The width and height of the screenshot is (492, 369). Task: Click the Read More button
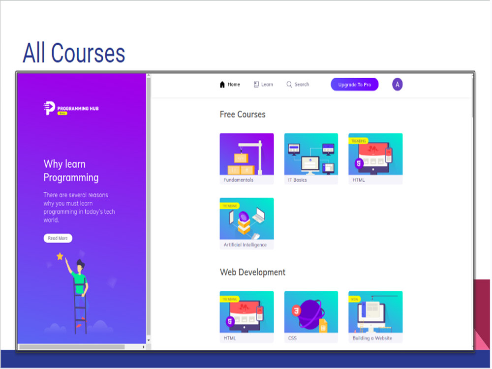coord(58,238)
